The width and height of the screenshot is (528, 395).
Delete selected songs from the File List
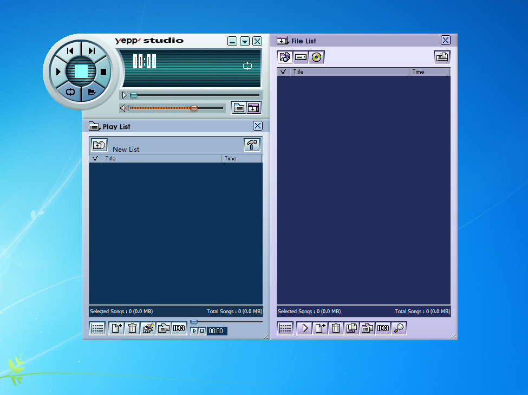point(336,328)
